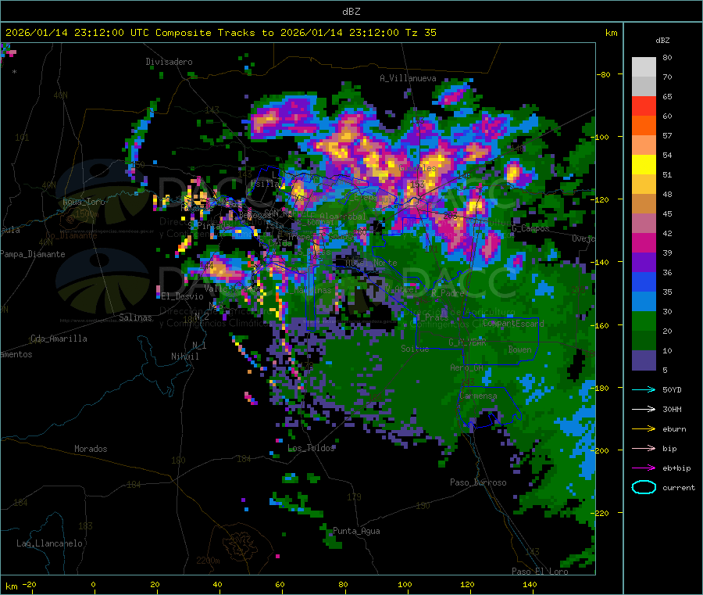Select the Pampa_Diamante location label
This screenshot has width=703, height=595.
(x=33, y=254)
